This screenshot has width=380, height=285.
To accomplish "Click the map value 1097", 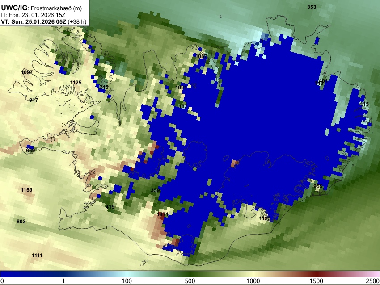I will pos(27,72).
